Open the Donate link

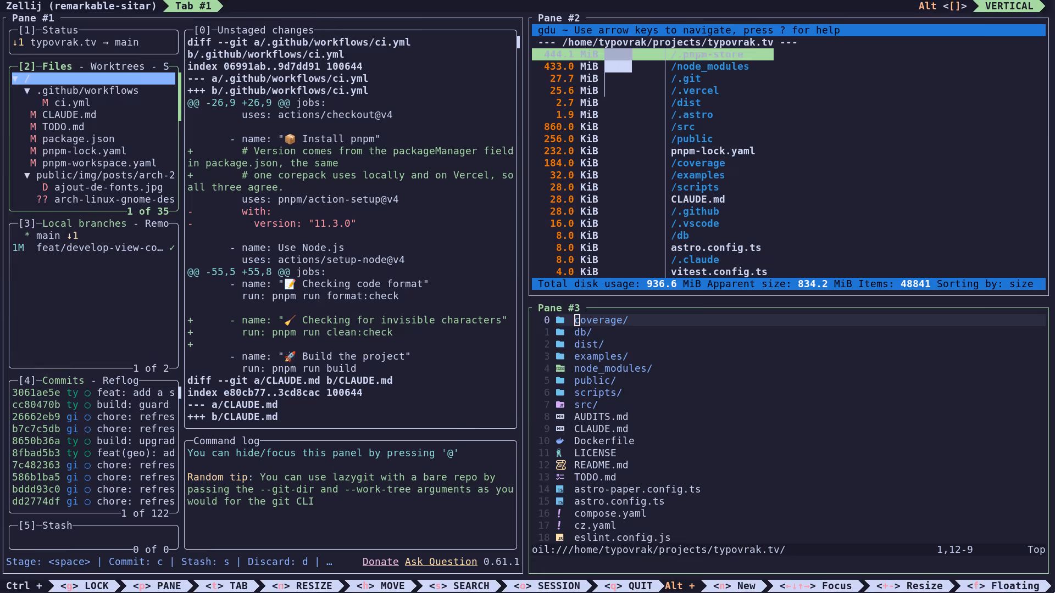pos(381,562)
